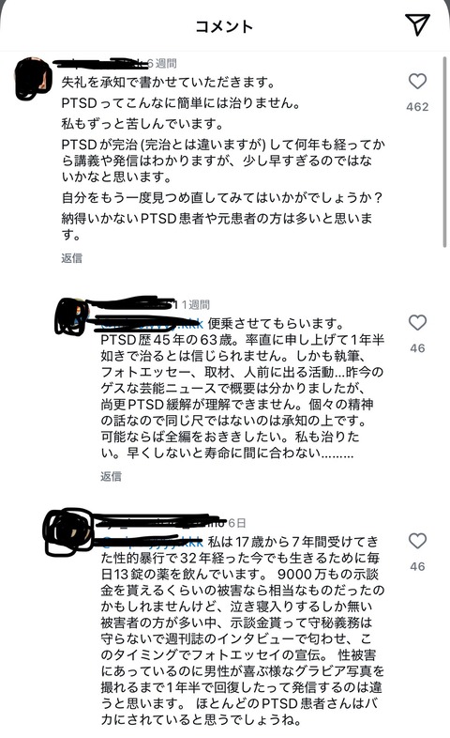Click the third commenter's redacted username
This screenshot has height=738, width=450.
[x=160, y=522]
